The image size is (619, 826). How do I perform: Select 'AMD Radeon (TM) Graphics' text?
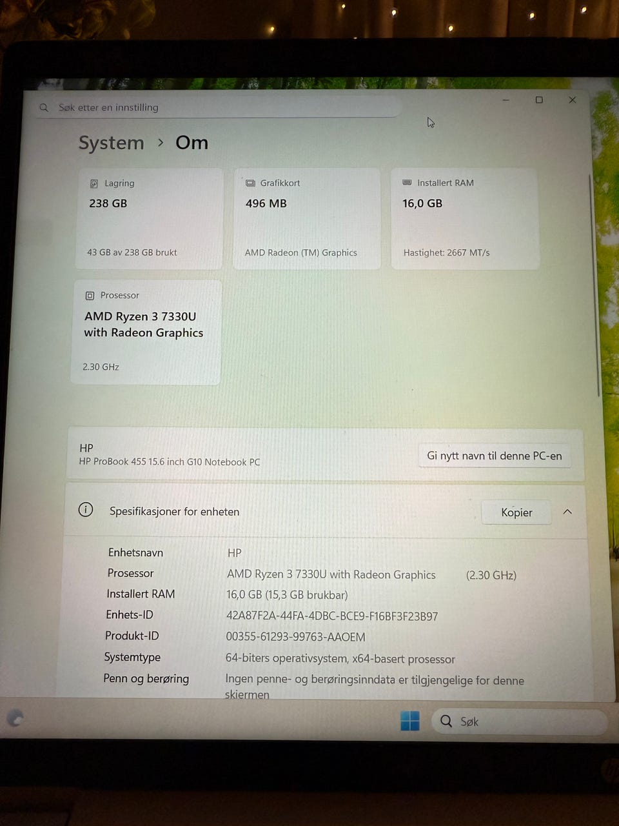click(301, 253)
